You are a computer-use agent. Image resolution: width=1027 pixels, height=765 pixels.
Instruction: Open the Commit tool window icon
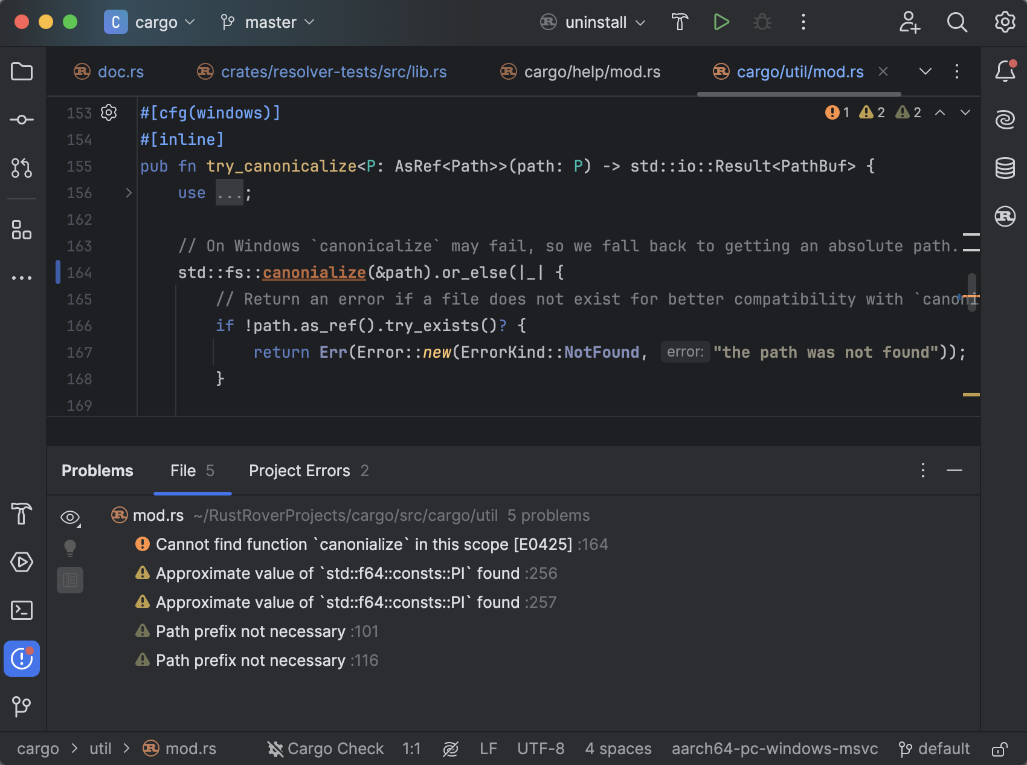point(22,119)
